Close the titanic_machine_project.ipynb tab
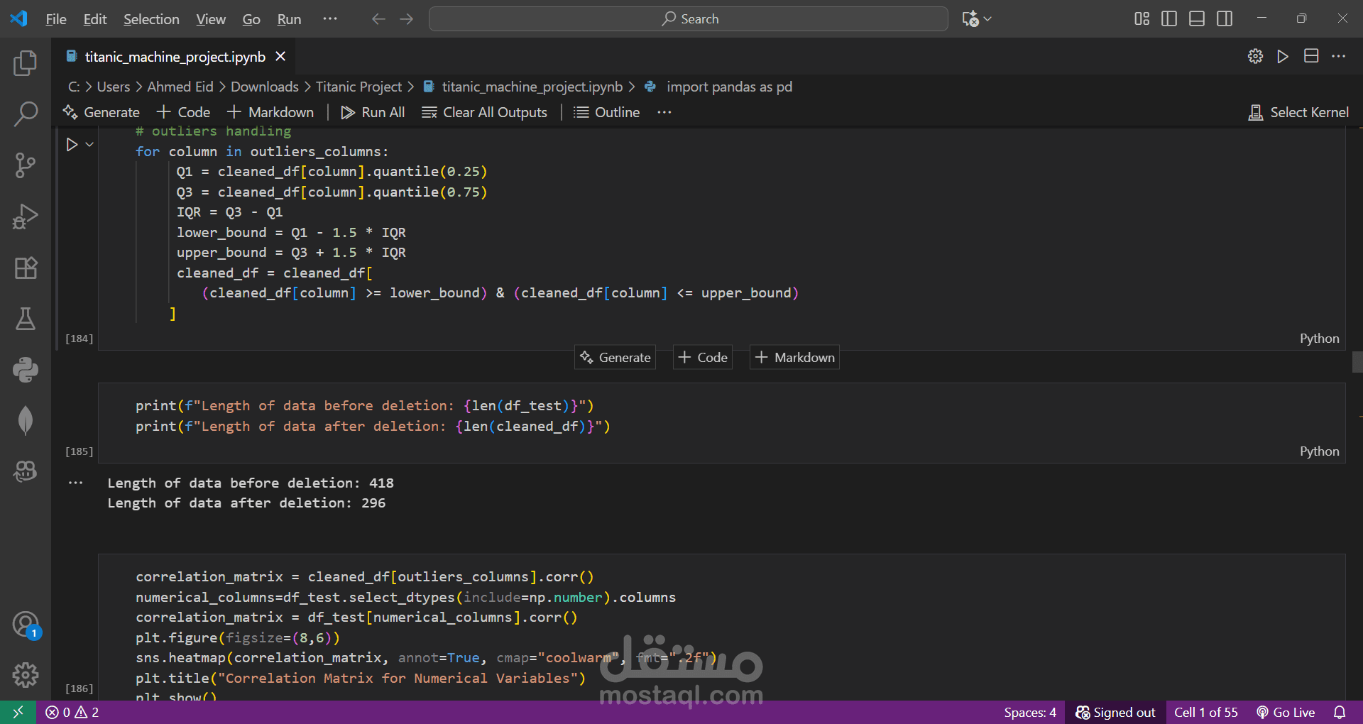1363x724 pixels. [280, 56]
